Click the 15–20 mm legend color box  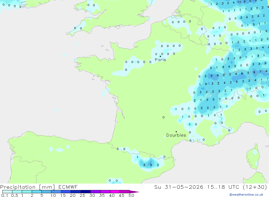(66, 192)
